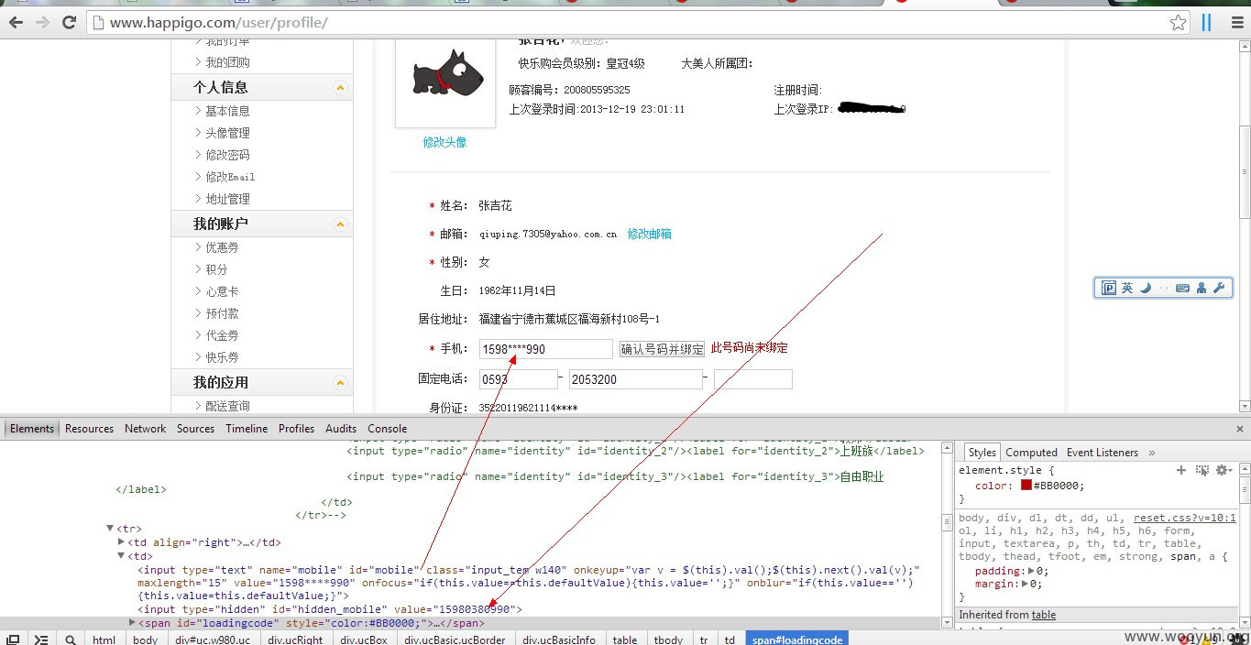This screenshot has width=1251, height=645.
Task: Select the Styles sidebar tab
Action: (982, 453)
